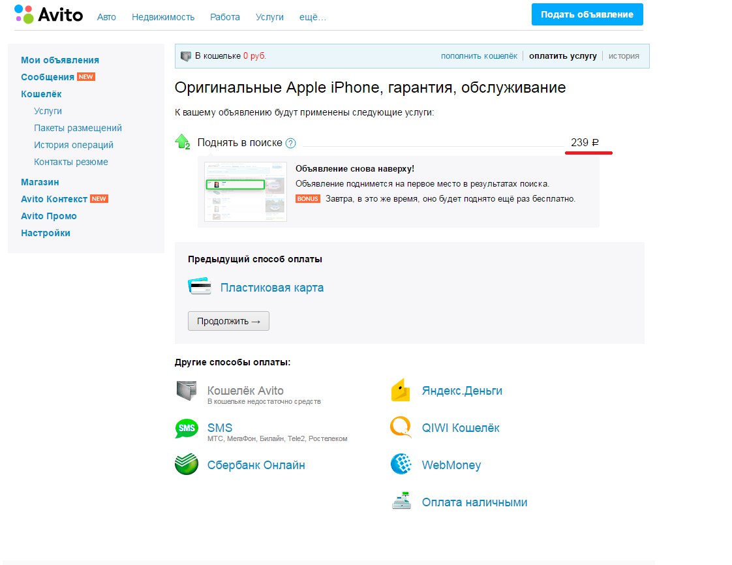Click the green up-arrow raise-in-search icon
This screenshot has width=732, height=565.
pos(182,142)
